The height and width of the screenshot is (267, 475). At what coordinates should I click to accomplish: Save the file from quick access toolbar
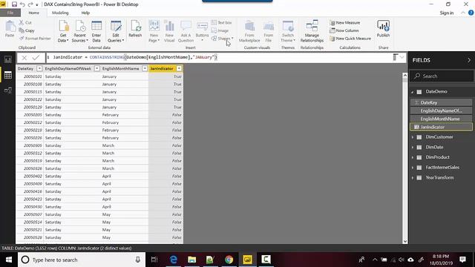click(14, 4)
